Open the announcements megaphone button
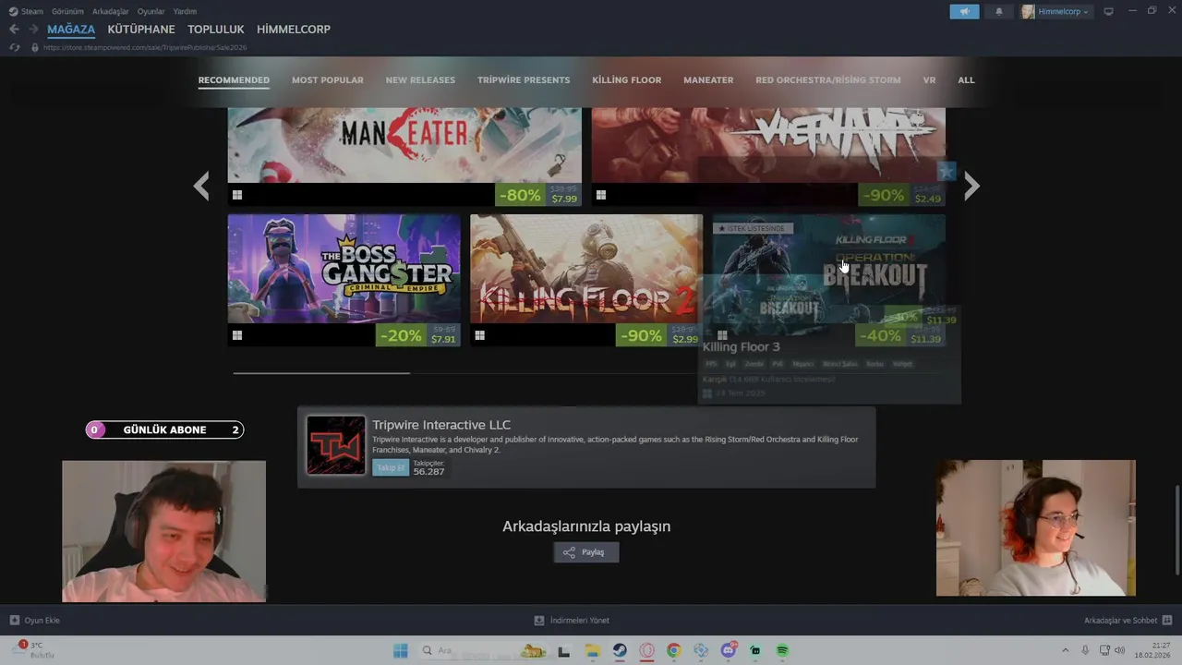Image resolution: width=1182 pixels, height=665 pixels. click(964, 11)
